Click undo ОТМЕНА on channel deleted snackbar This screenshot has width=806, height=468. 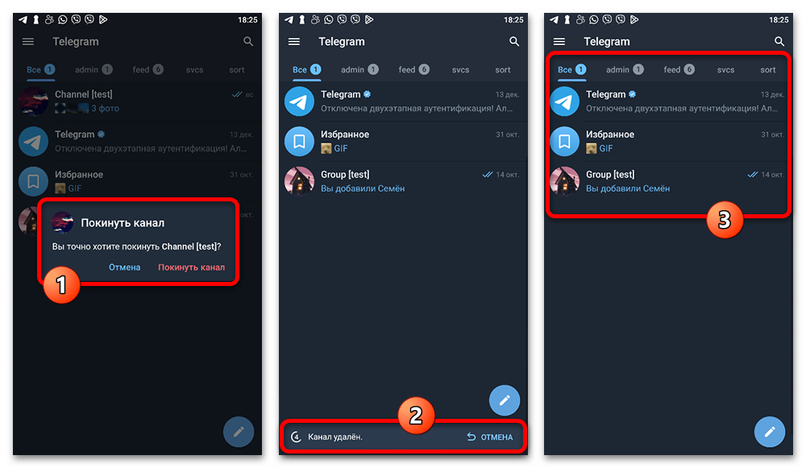tap(490, 437)
